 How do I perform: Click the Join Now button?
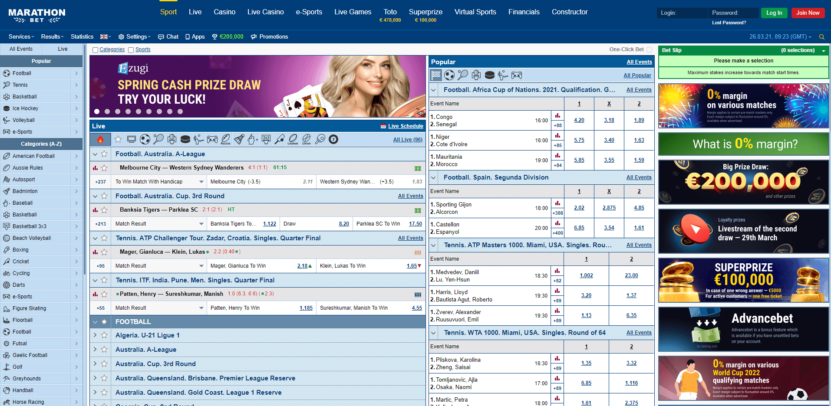[808, 13]
